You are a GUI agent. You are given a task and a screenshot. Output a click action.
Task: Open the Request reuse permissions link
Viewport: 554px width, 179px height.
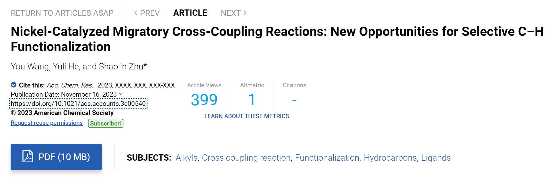(x=47, y=123)
